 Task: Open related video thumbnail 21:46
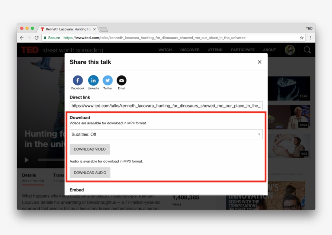tap(289, 88)
